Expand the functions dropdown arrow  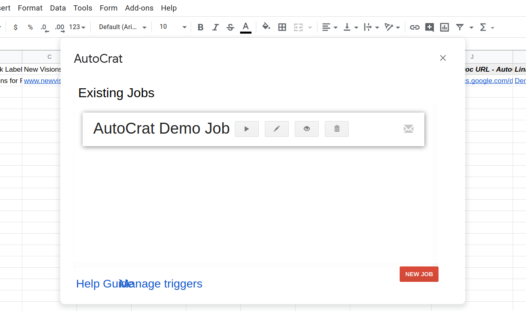(492, 28)
